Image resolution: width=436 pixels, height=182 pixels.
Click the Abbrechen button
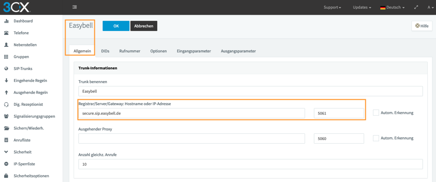[x=144, y=26]
